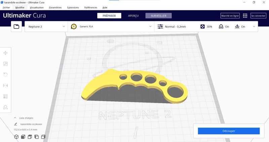
Task: Switch to the APERÇU stage
Action: 133,16
